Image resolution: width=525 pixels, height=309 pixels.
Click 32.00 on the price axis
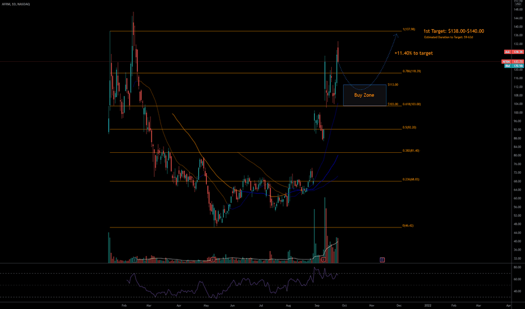click(x=518, y=258)
